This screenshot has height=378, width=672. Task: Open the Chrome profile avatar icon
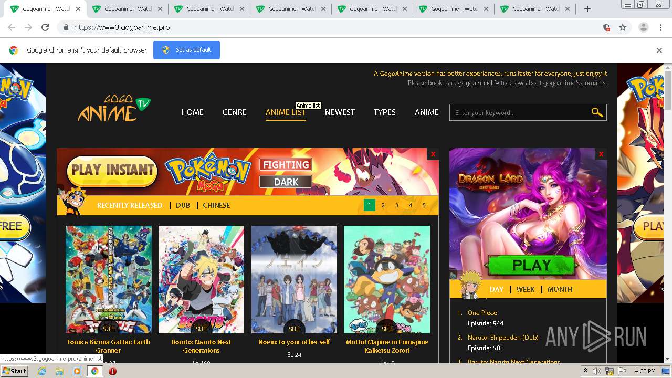coord(644,27)
